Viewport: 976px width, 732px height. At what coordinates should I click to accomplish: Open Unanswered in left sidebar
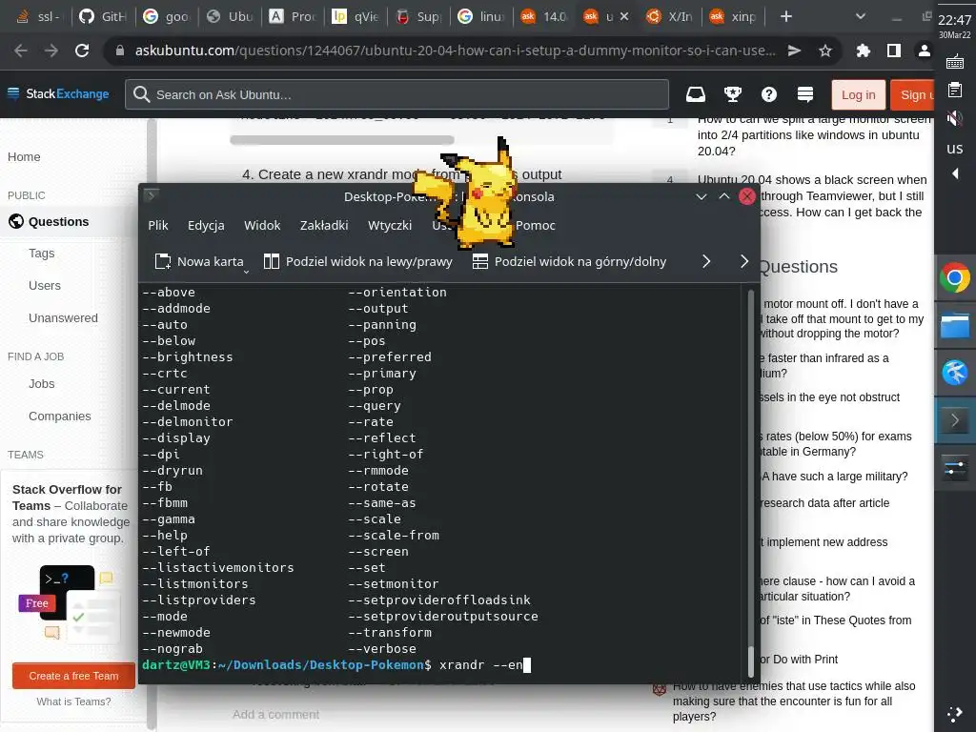click(x=64, y=318)
